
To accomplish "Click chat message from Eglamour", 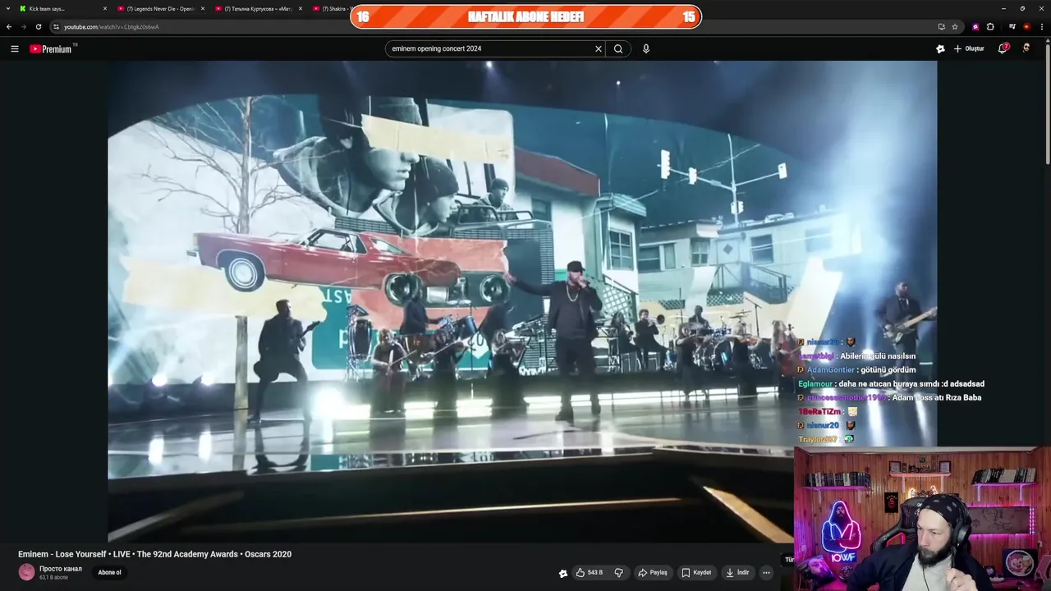I will click(x=891, y=384).
